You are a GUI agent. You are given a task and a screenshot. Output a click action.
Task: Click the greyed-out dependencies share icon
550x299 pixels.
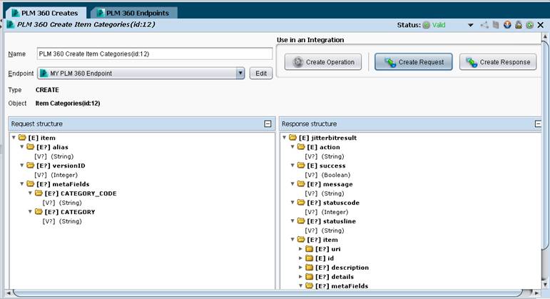(x=485, y=25)
